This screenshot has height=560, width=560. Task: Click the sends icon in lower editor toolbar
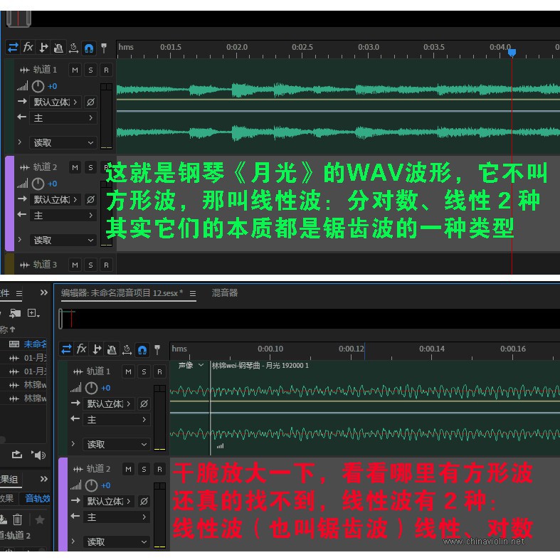pos(97,349)
